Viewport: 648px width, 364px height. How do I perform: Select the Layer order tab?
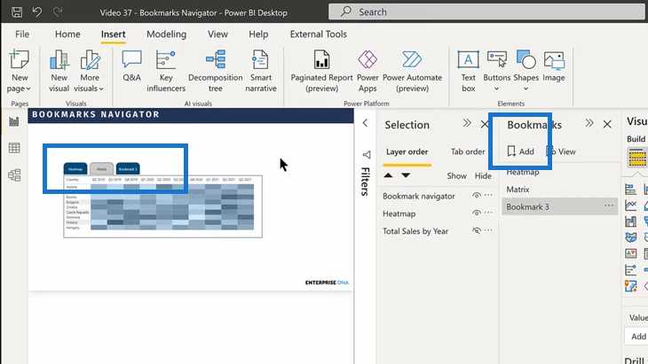tap(407, 151)
